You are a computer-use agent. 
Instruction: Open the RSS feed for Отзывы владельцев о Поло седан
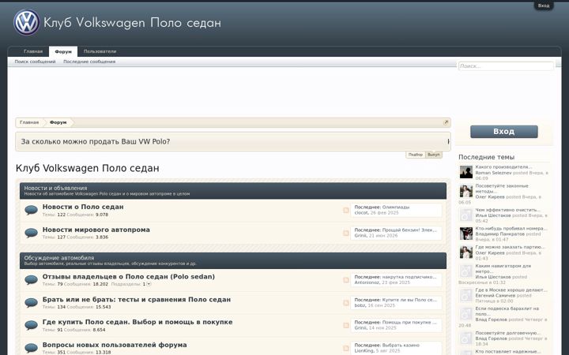[346, 280]
